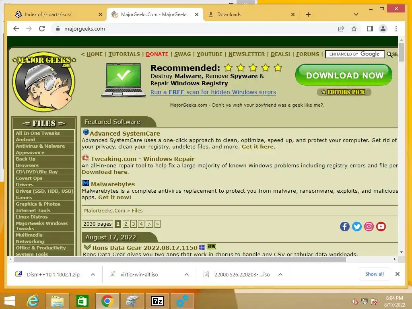The image size is (412, 309).
Task: Show all downloads in the shelf
Action: pos(375,274)
